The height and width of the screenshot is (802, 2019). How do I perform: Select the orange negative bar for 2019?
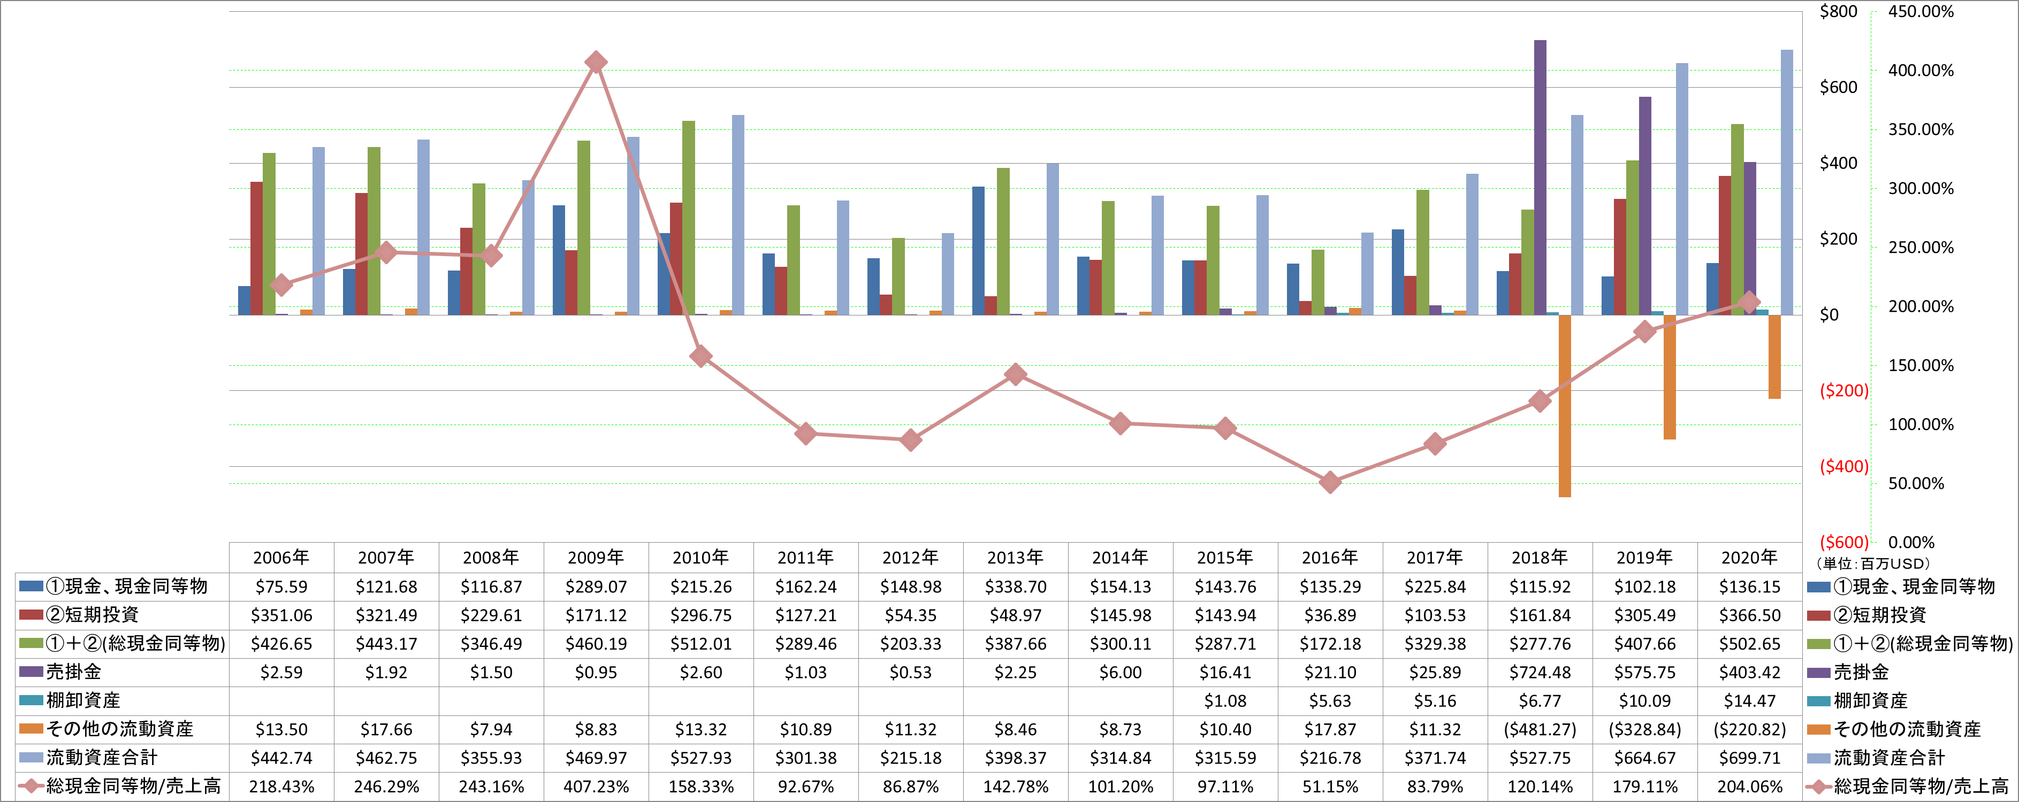(x=1670, y=377)
